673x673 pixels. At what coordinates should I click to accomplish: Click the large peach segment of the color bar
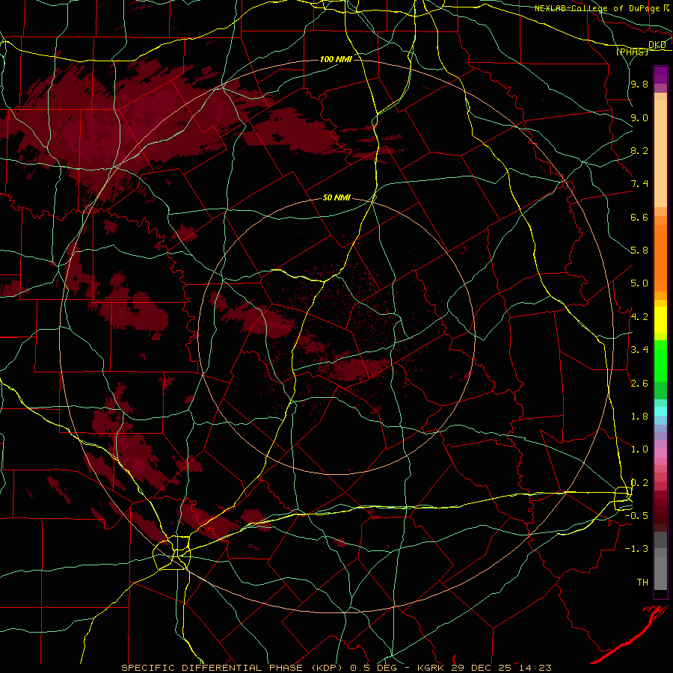point(660,153)
